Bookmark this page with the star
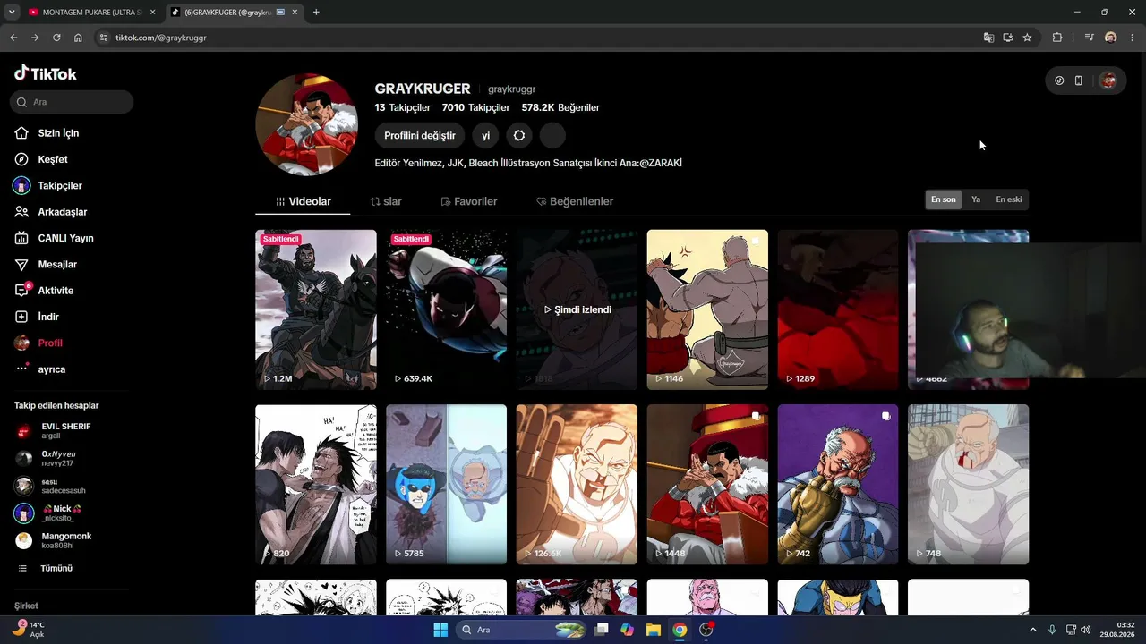1146x644 pixels. [1027, 38]
